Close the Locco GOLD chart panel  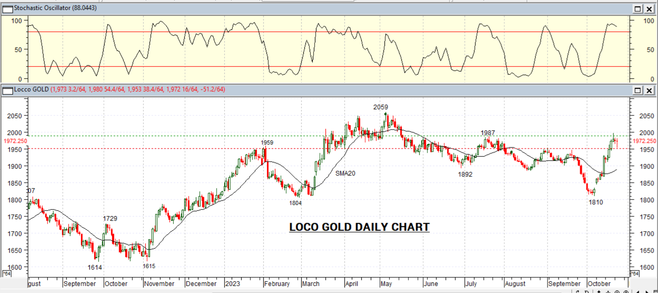click(x=649, y=90)
